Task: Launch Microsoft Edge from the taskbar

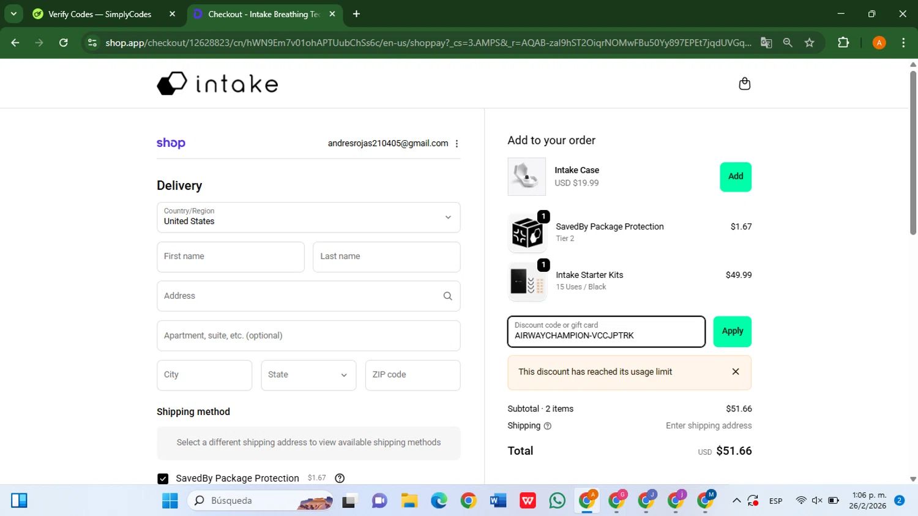Action: [439, 501]
